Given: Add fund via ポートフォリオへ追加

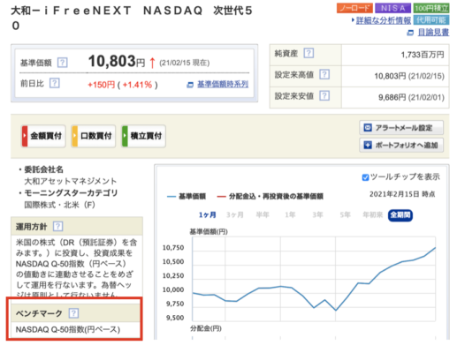Looking at the screenshot, I should [x=401, y=145].
